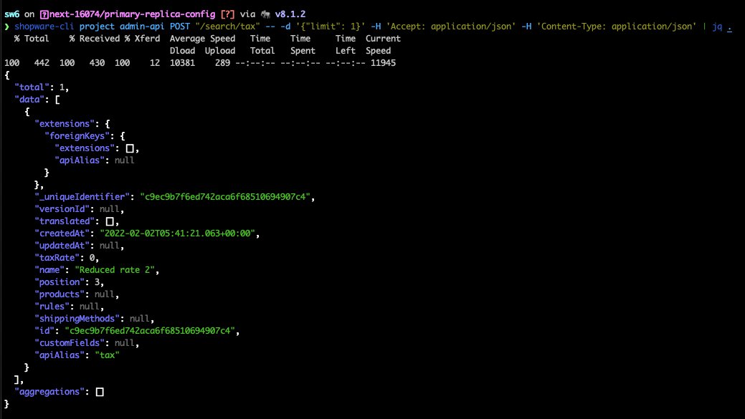Click the branch name next-16074/primary-replica-config
Viewport: 745px width, 419px height.
pos(132,14)
